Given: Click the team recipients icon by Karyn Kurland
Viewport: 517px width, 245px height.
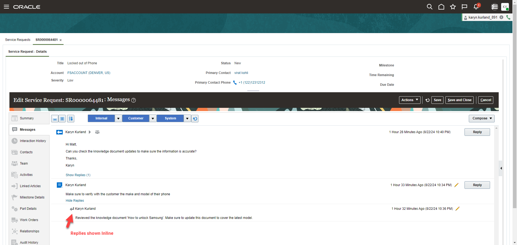Looking at the screenshot, I should (x=97, y=132).
